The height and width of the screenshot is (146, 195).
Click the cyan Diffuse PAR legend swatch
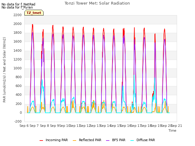[x=132, y=141]
